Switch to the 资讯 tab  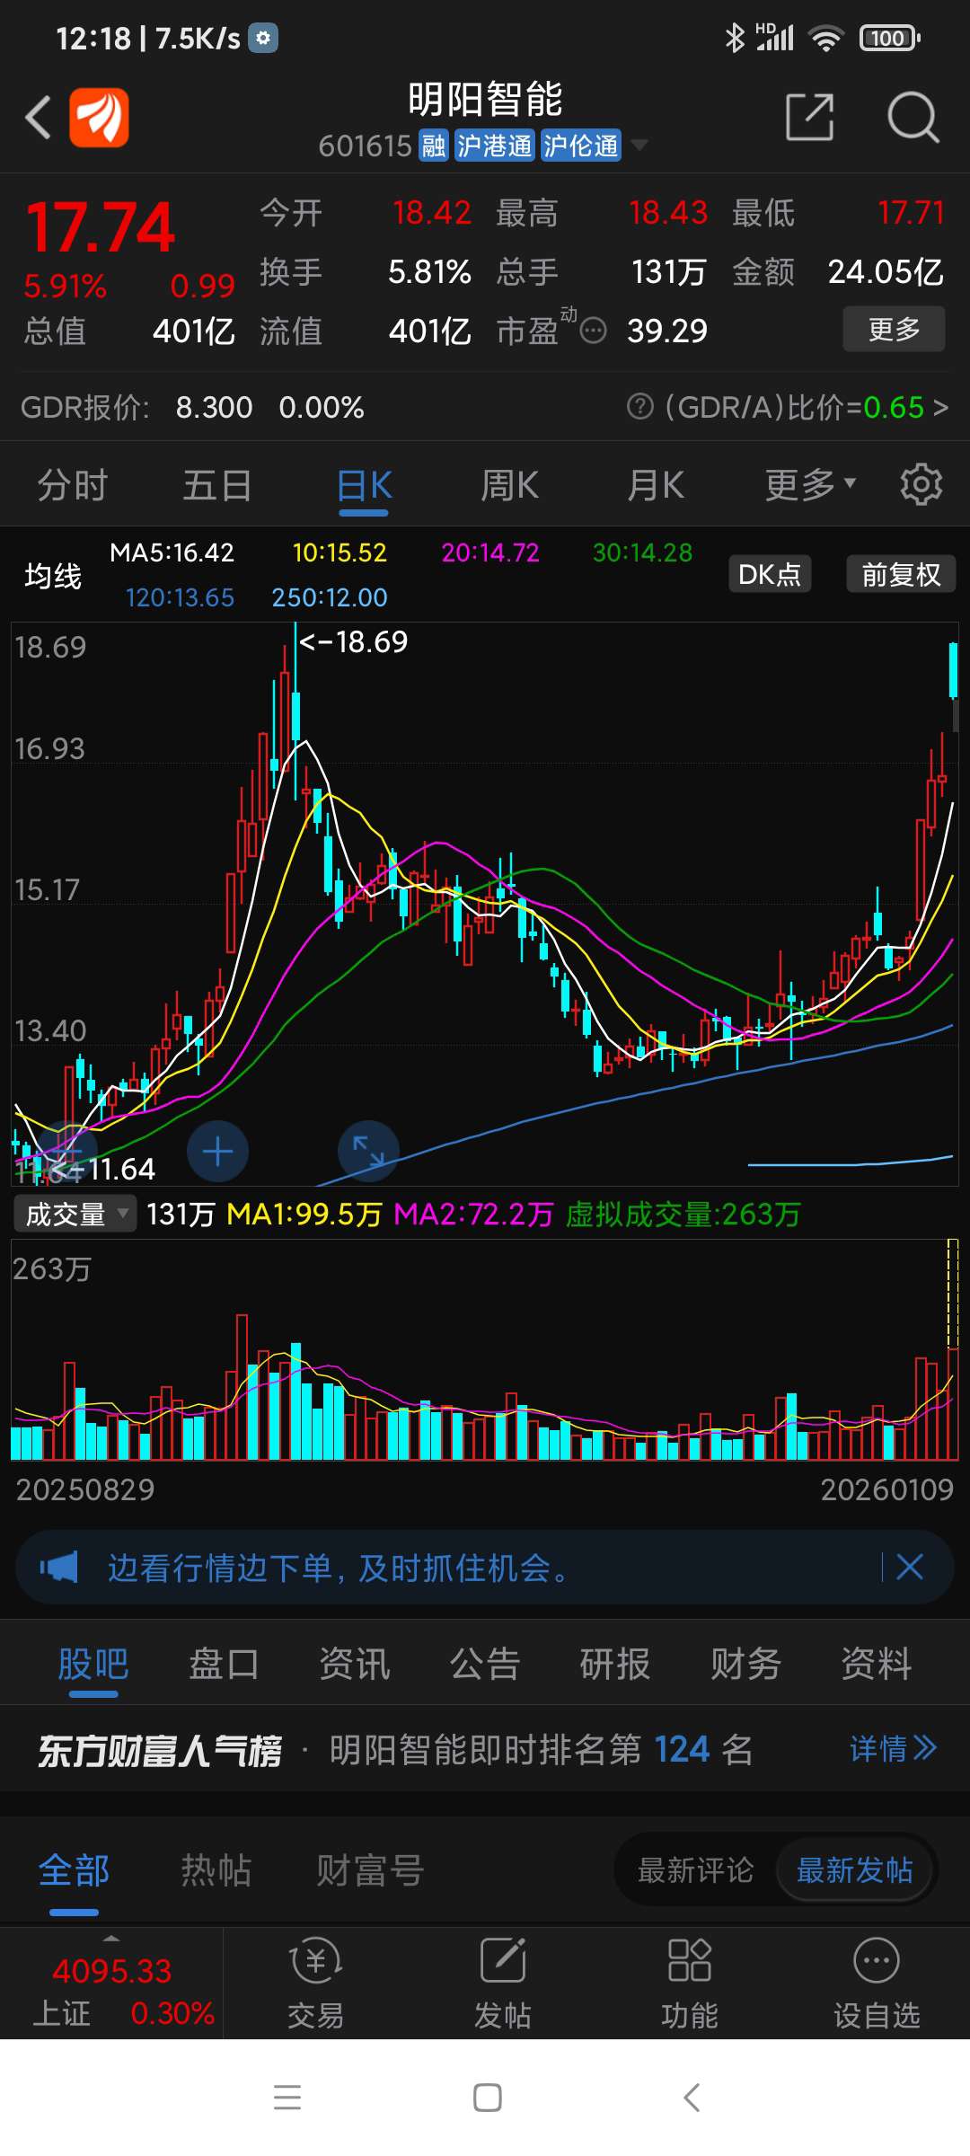coord(355,1664)
